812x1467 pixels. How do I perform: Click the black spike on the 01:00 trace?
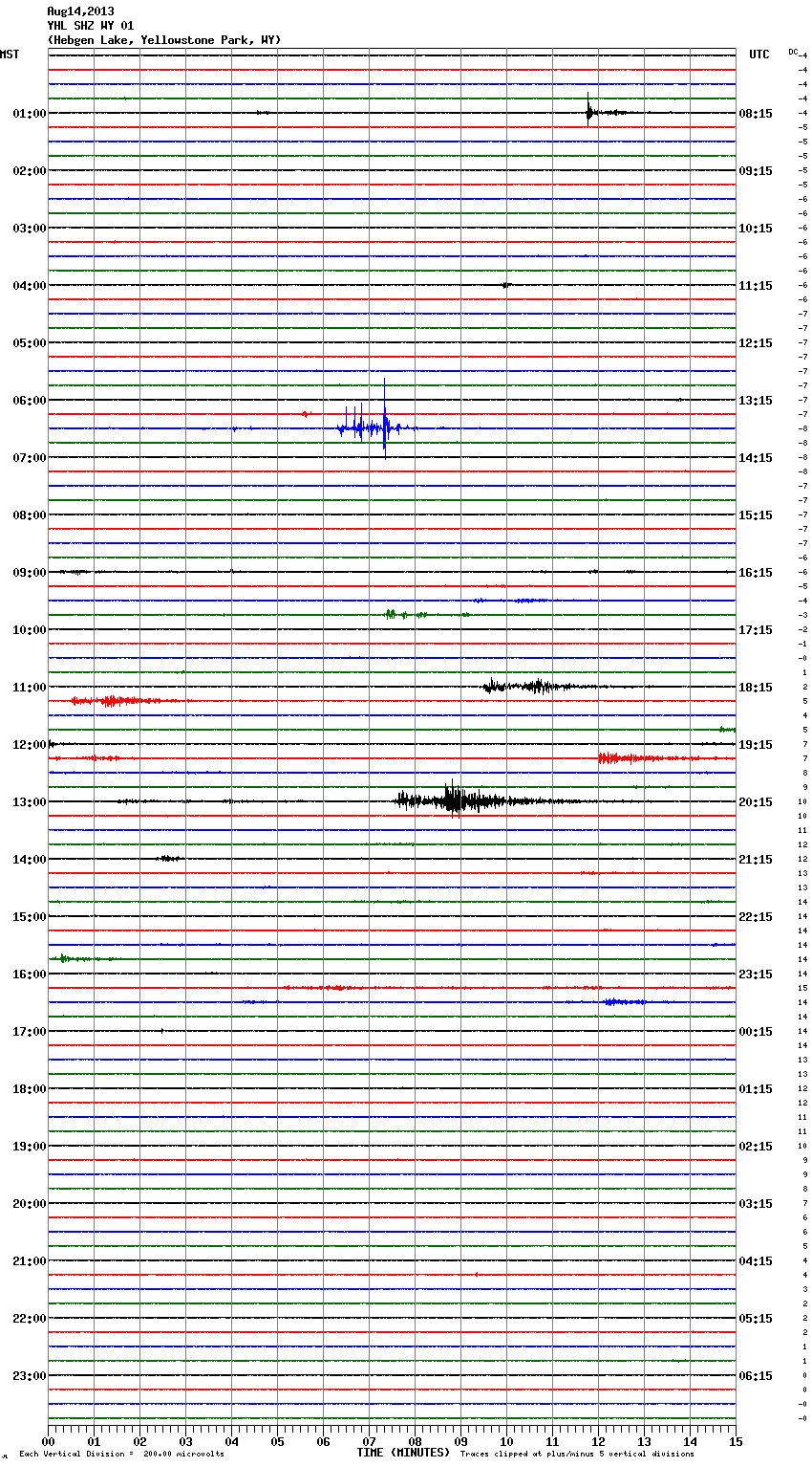point(589,111)
